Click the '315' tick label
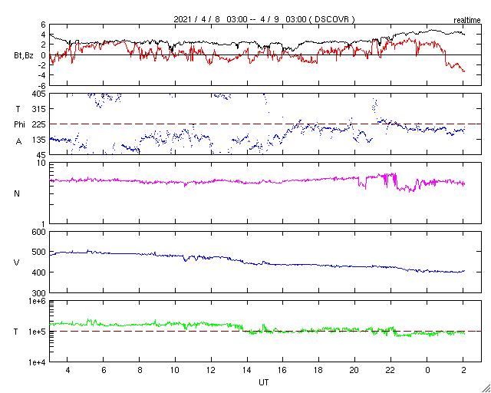Screen dimensions: 491x393 (x=39, y=109)
